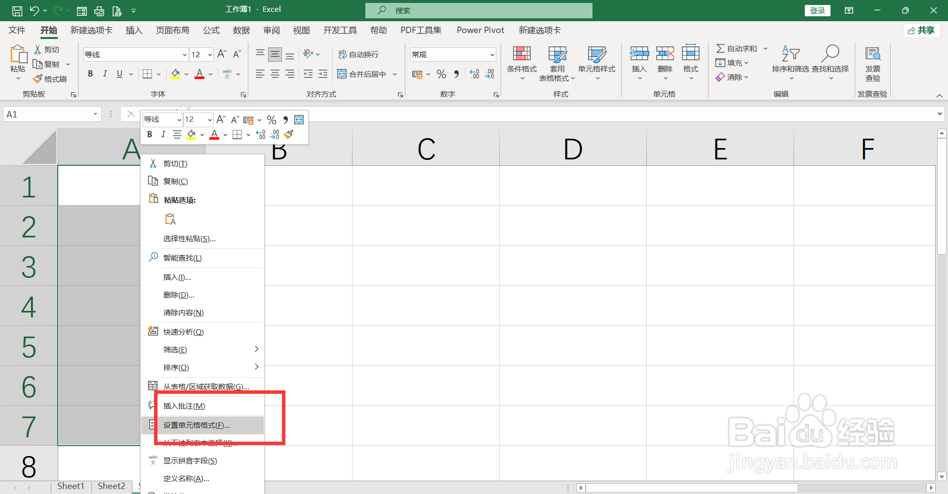The image size is (948, 494).
Task: Toggle Wrap Text (自动换行)
Action: click(358, 54)
